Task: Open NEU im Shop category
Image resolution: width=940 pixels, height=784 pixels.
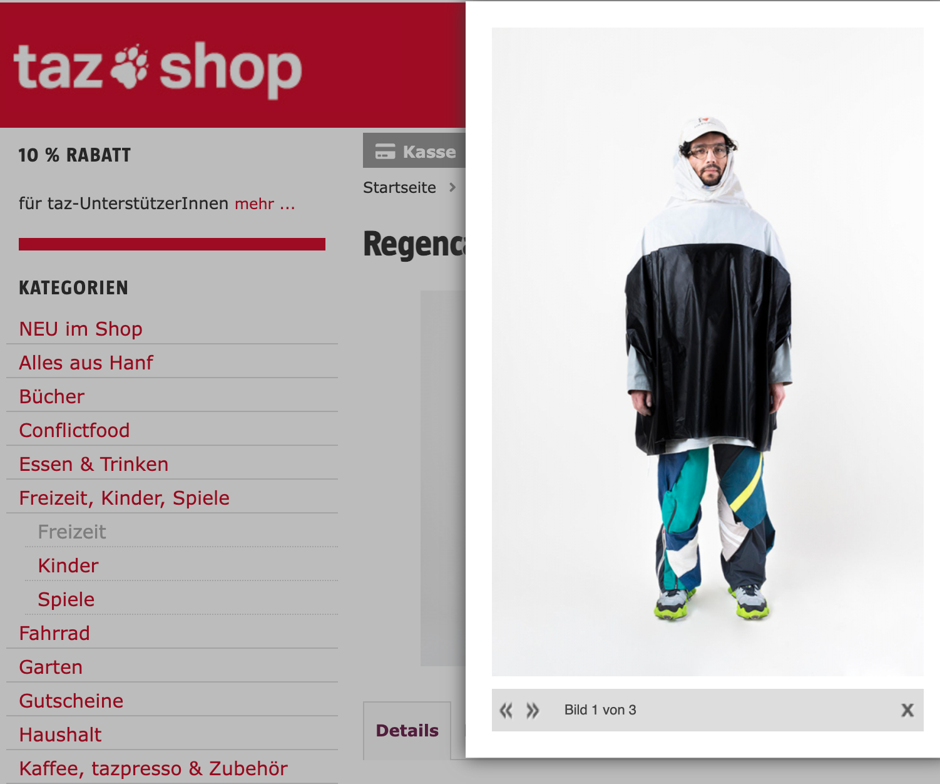Action: (x=81, y=329)
